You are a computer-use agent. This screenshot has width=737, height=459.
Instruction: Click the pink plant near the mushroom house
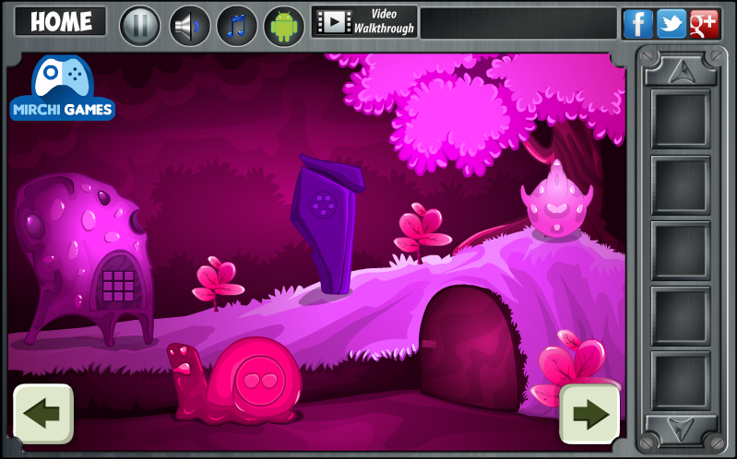tap(217, 283)
